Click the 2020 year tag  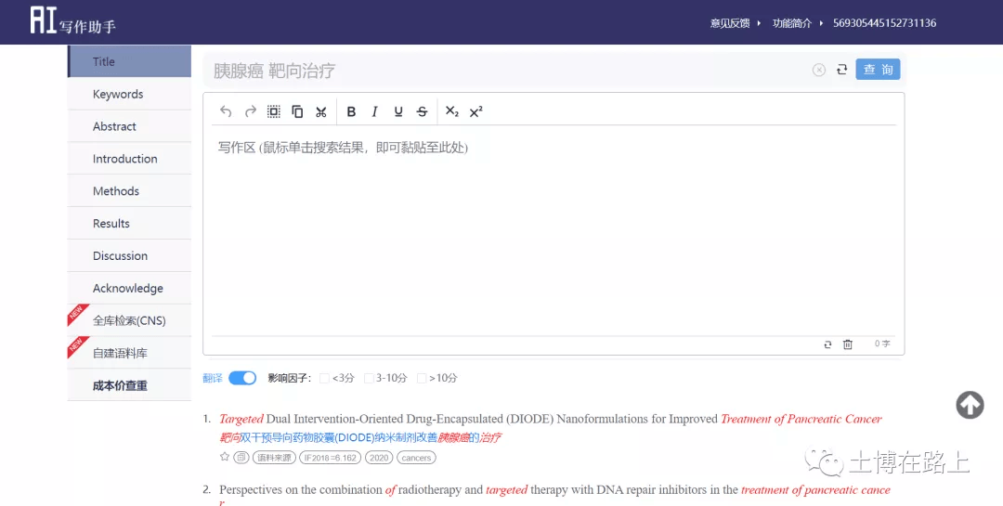pyautogui.click(x=379, y=458)
